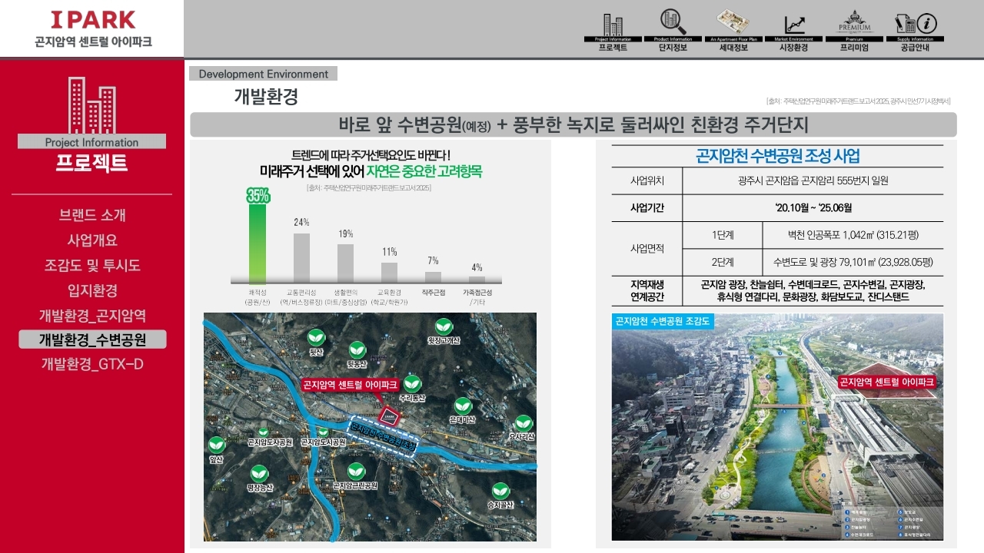Click the 사업기간 date range cell
The image size is (984, 553).
pos(812,208)
